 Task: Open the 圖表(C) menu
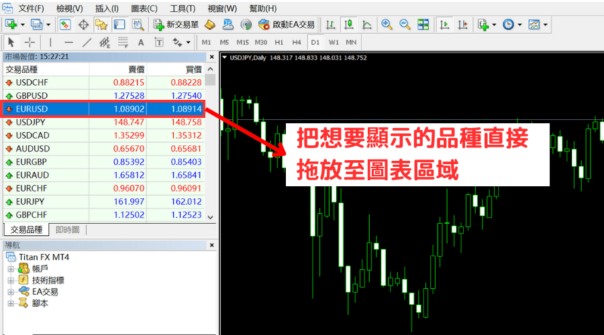click(x=144, y=9)
